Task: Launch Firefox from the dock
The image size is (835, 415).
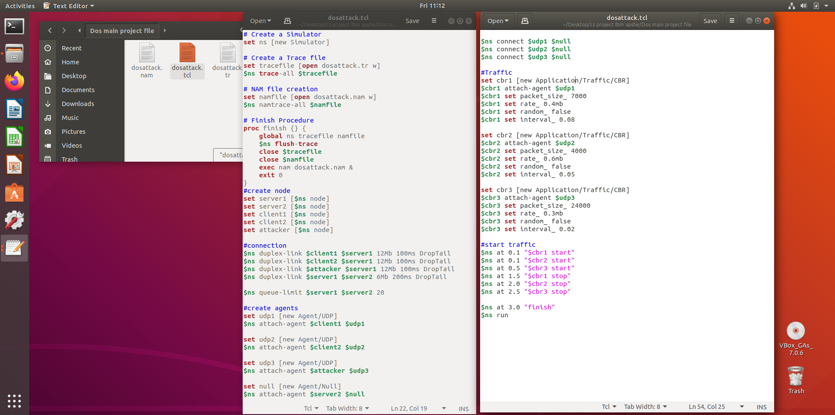Action: pos(14,81)
